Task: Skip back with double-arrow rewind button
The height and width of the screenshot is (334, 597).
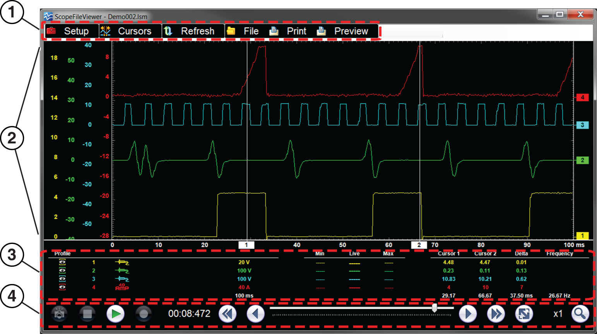Action: 228,314
